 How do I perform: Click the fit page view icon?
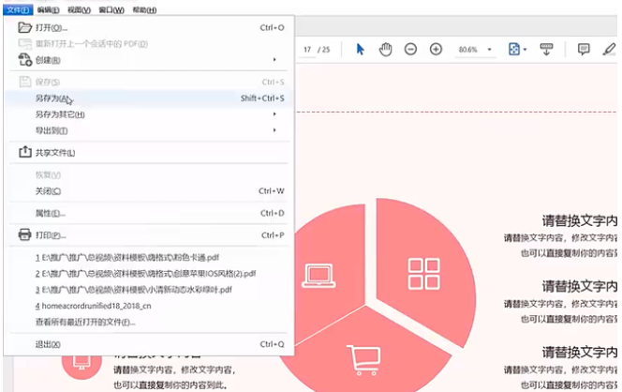click(514, 50)
